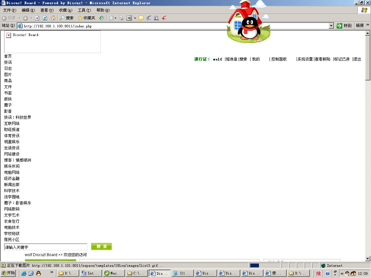This screenshot has width=371, height=278.
Task: Click the 转到 Go button
Action: pos(344,25)
